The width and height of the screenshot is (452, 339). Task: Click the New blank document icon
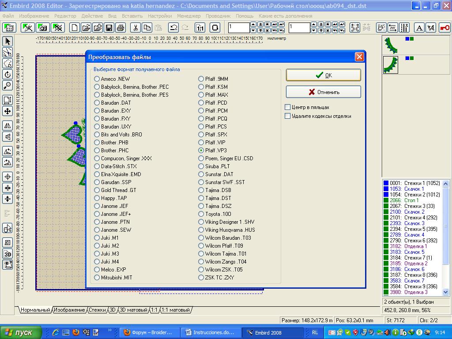coord(75,28)
